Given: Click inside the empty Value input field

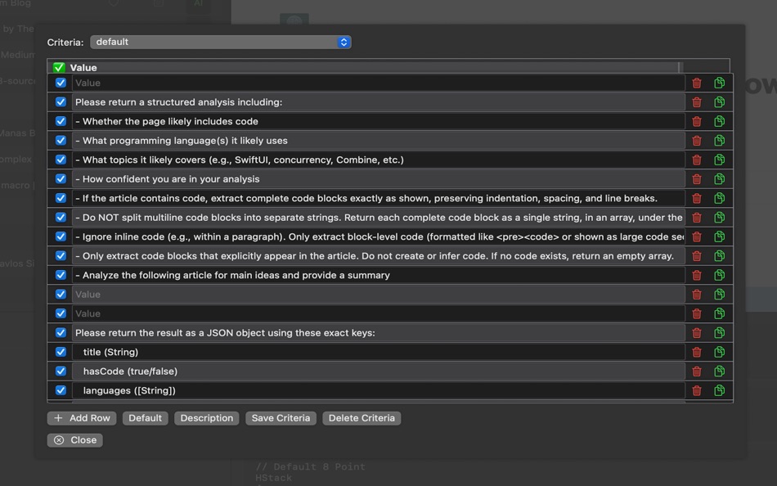Looking at the screenshot, I should coord(327,83).
